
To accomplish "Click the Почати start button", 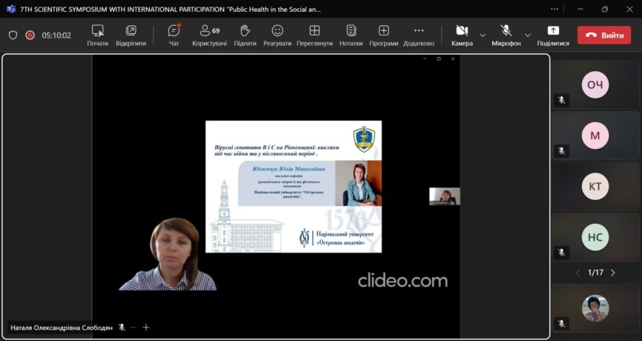I will coord(97,35).
